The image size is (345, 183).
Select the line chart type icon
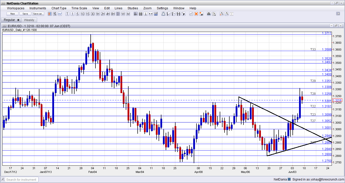click(60, 14)
